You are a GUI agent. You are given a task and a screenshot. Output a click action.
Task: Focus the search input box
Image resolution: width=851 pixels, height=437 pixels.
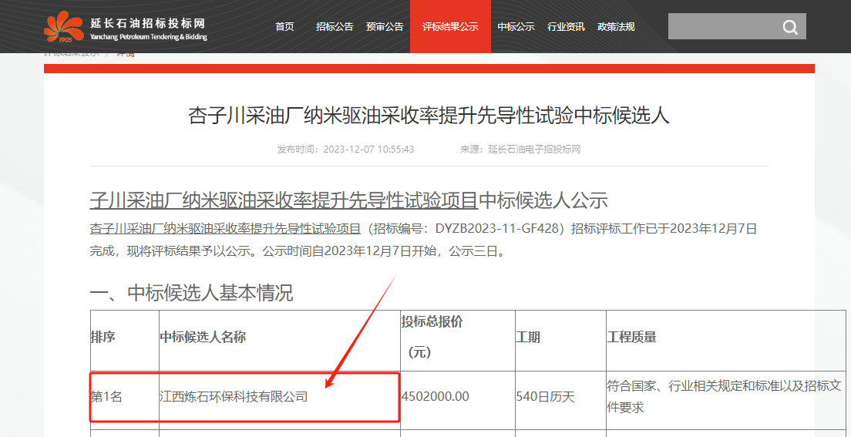pos(737,26)
